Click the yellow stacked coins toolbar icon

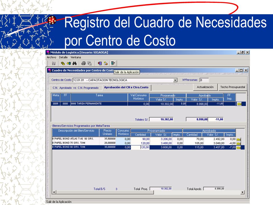63,63
